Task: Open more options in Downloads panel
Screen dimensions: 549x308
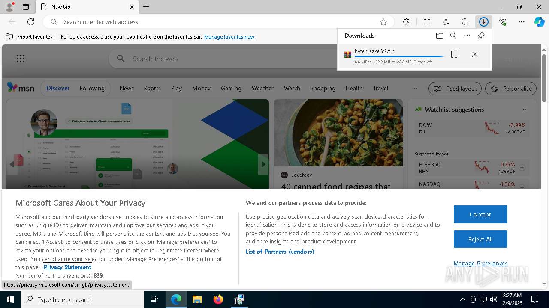Action: [x=467, y=36]
